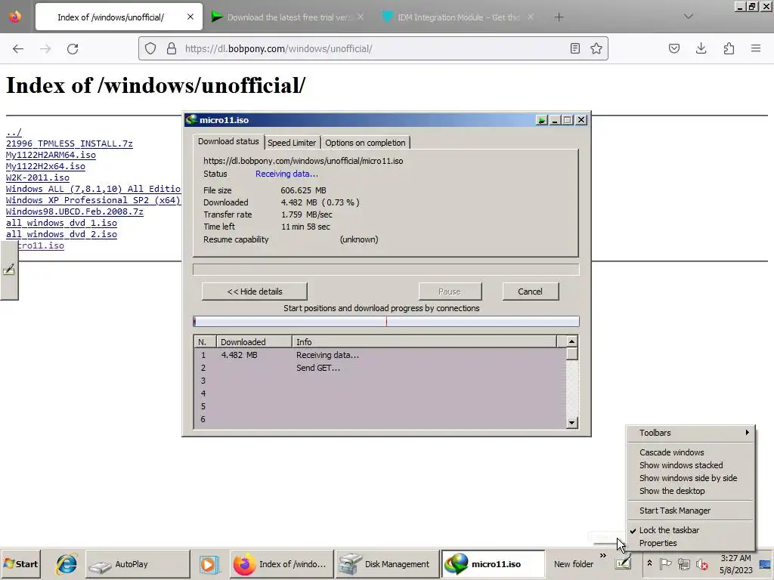The width and height of the screenshot is (774, 580).
Task: Cancel the micro11.iso download
Action: [x=530, y=292]
